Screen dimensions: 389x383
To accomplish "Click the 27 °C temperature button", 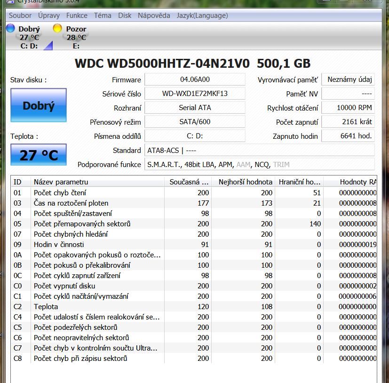I will [x=39, y=155].
